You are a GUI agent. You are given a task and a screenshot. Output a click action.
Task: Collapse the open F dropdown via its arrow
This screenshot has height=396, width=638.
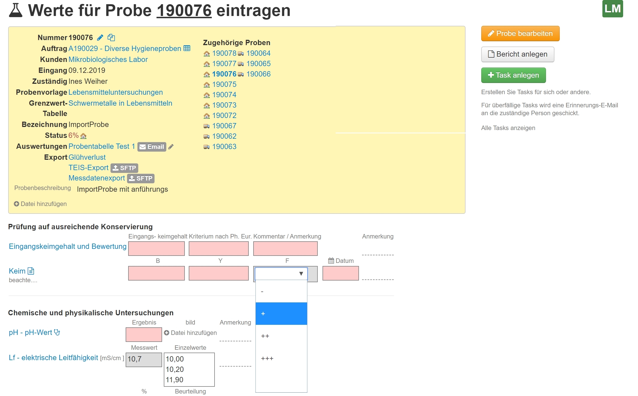pos(301,274)
